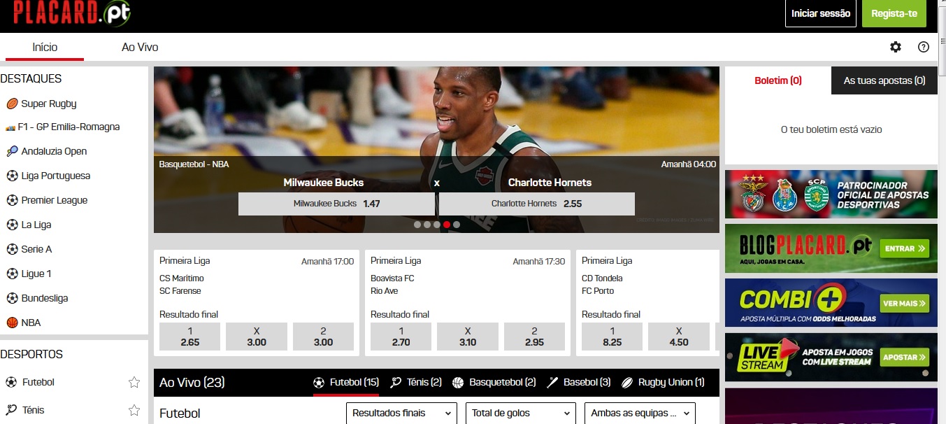The height and width of the screenshot is (424, 946).
Task: Mark Futebol as favourite with the star
Action: click(134, 382)
